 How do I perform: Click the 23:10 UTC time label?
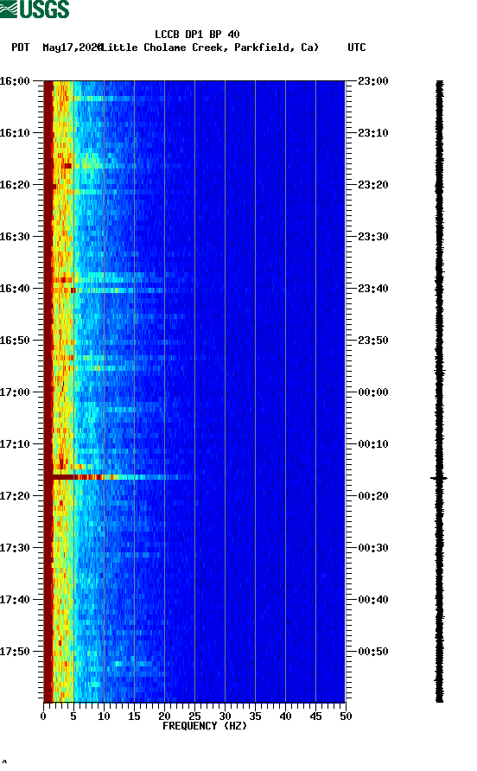coord(373,133)
